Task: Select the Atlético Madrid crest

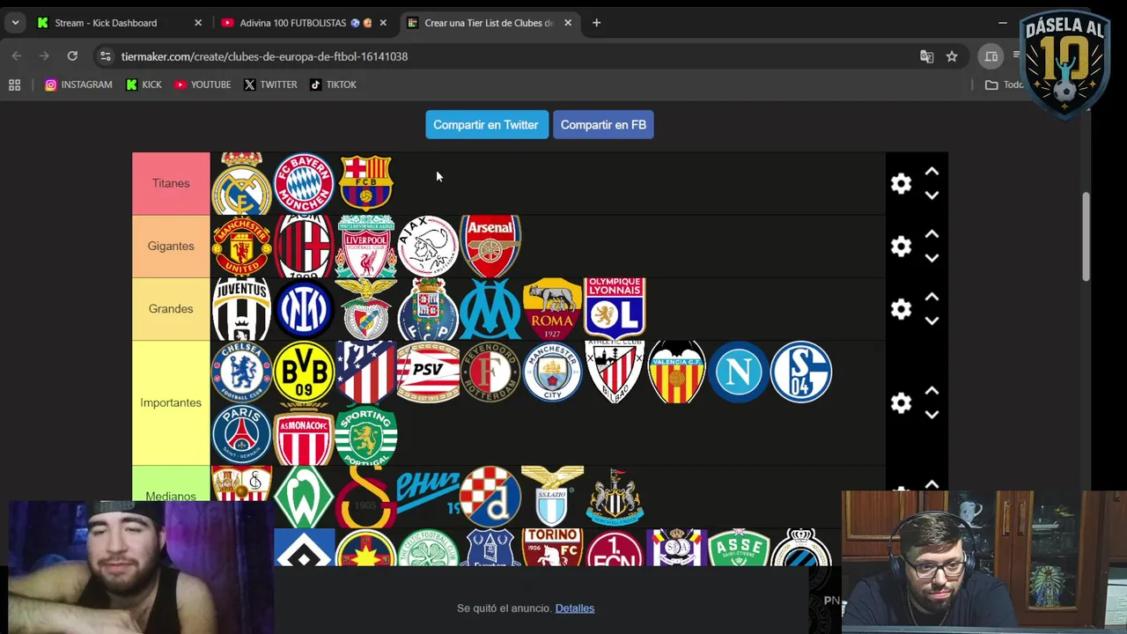Action: (x=366, y=372)
